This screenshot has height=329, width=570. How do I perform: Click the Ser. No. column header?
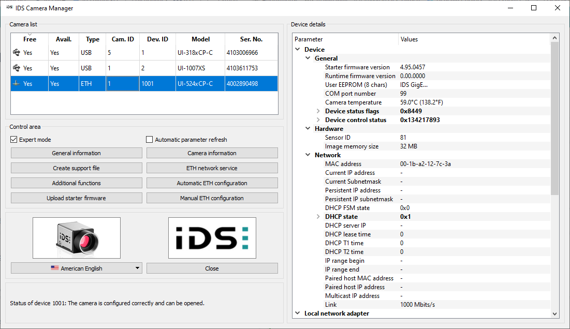(251, 39)
